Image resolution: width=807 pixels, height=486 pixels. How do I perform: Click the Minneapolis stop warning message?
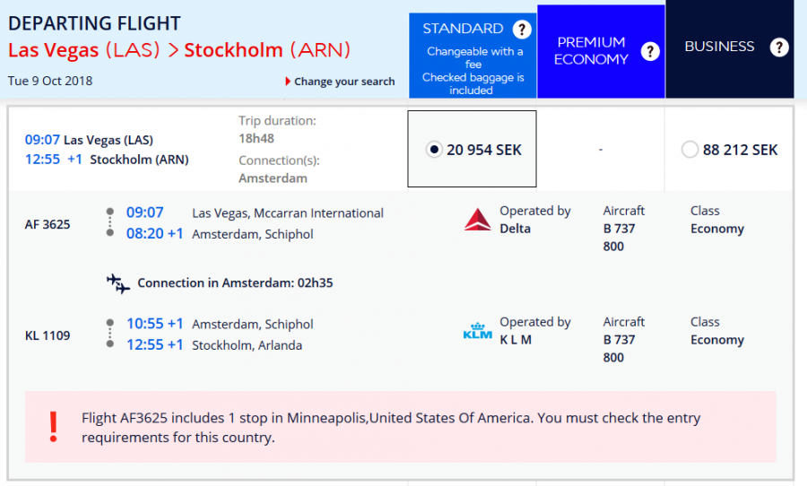point(391,428)
